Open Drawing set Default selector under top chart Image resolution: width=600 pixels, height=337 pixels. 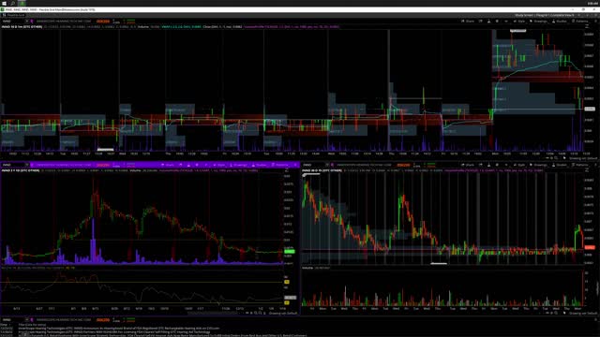click(583, 158)
